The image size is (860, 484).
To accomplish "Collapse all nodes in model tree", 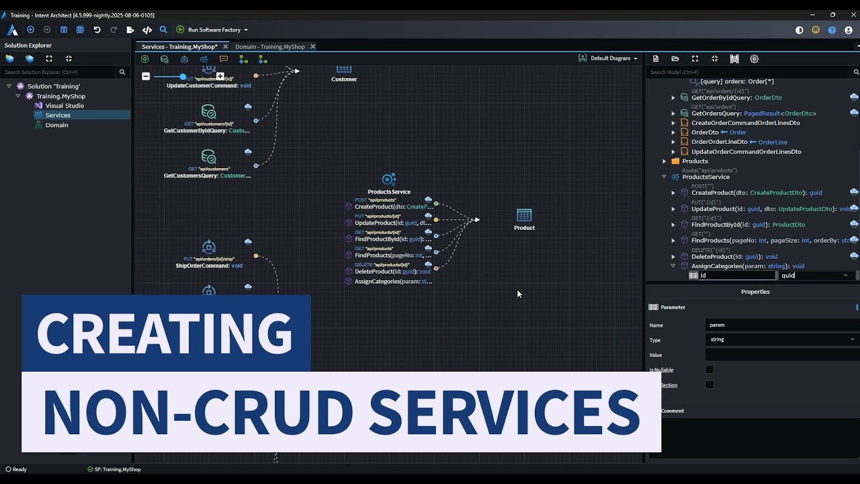I will (x=714, y=58).
